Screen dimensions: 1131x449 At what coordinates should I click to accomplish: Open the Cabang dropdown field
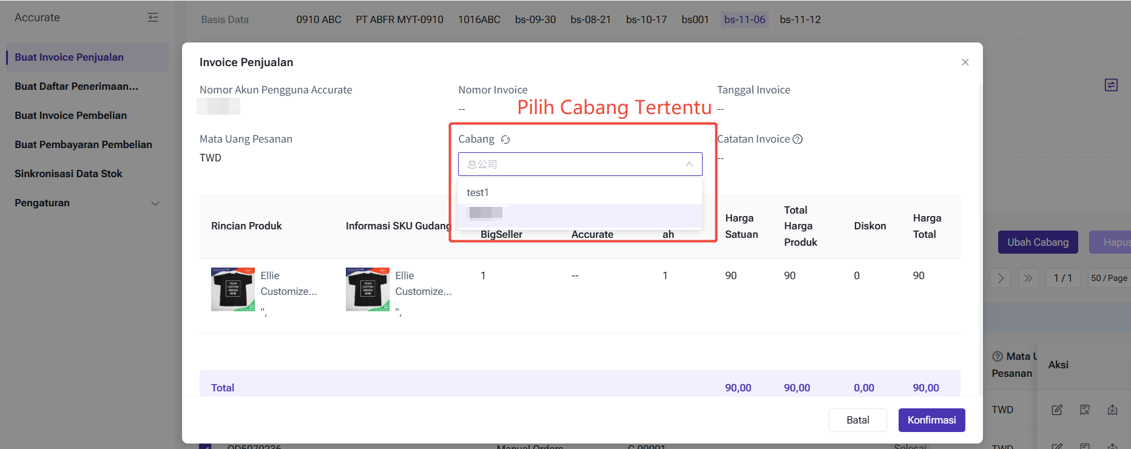(579, 164)
